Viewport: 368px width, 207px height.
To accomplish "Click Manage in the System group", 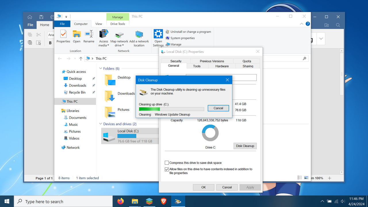I will pos(174,44).
